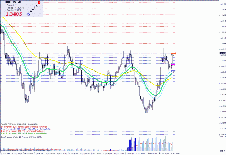Click the SonicR Volume indicator label
Image resolution: width=226 pixels, height=155 pixels.
(21, 137)
